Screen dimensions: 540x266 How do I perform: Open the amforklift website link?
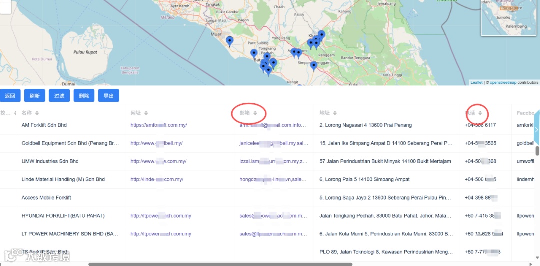pyautogui.click(x=159, y=125)
